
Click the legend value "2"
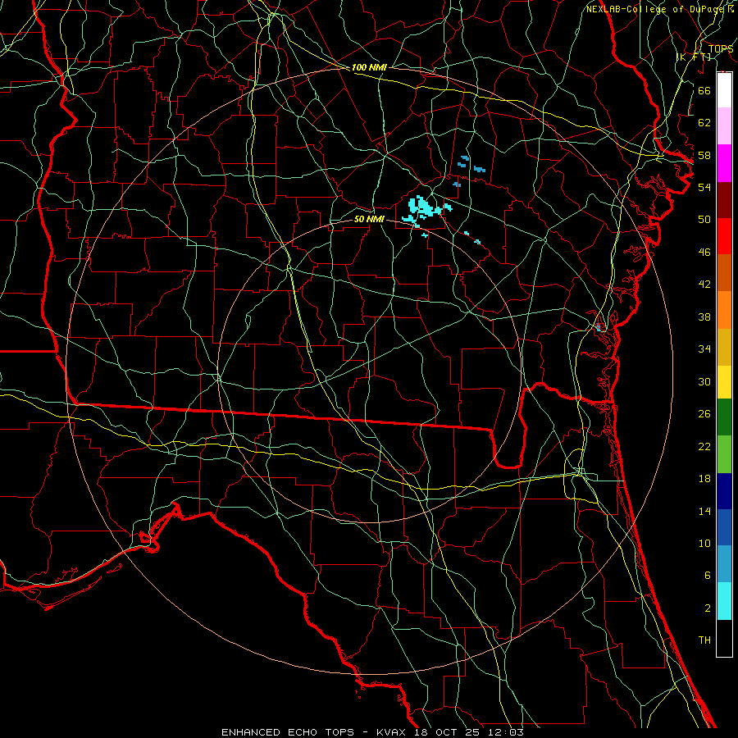(708, 608)
